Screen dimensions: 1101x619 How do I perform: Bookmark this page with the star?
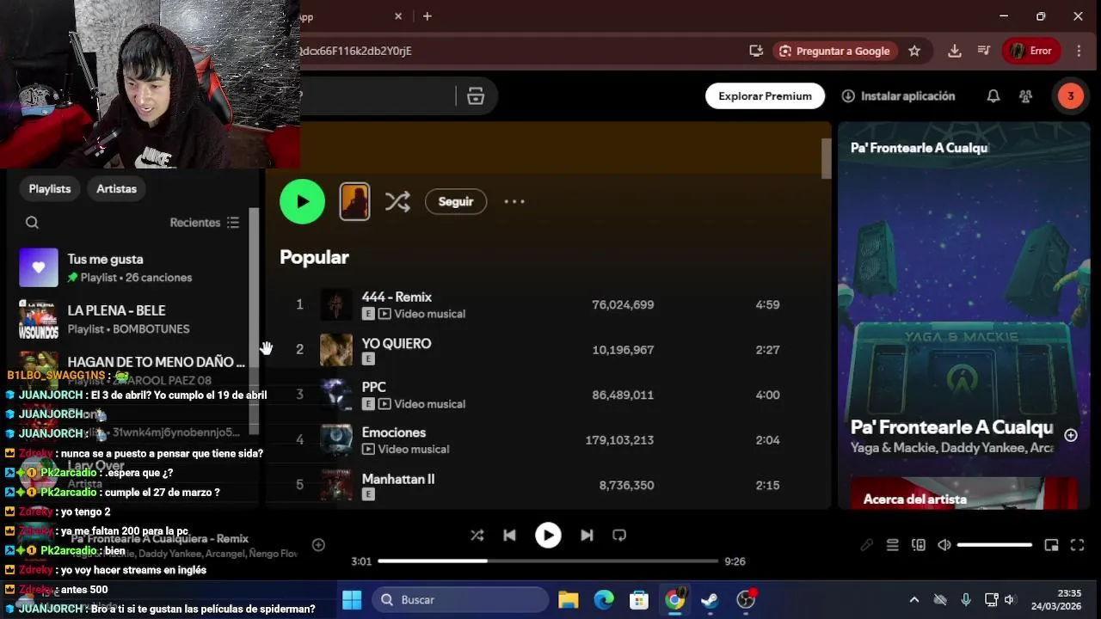(914, 51)
